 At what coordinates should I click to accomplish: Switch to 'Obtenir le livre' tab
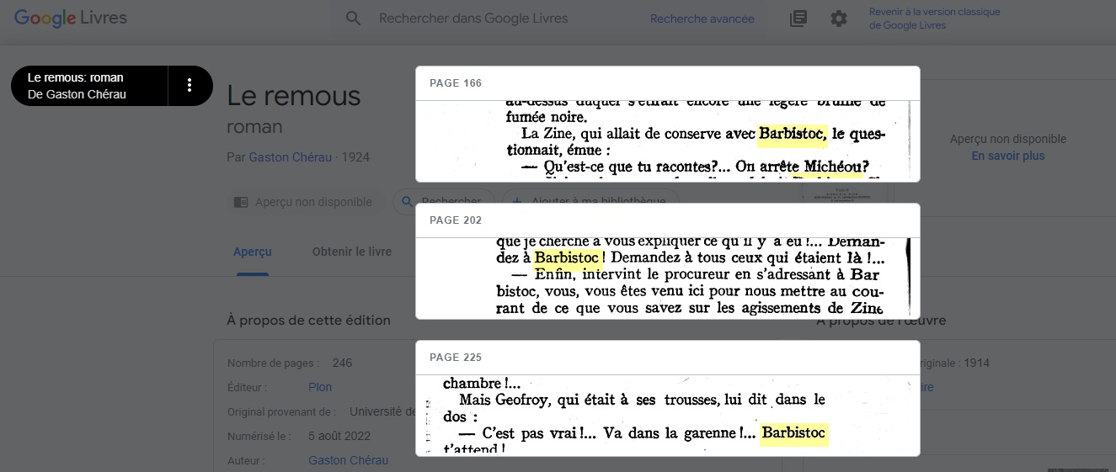click(x=351, y=252)
